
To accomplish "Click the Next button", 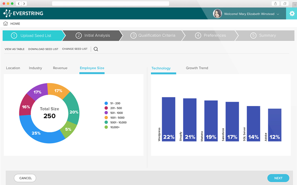I will 278,178.
